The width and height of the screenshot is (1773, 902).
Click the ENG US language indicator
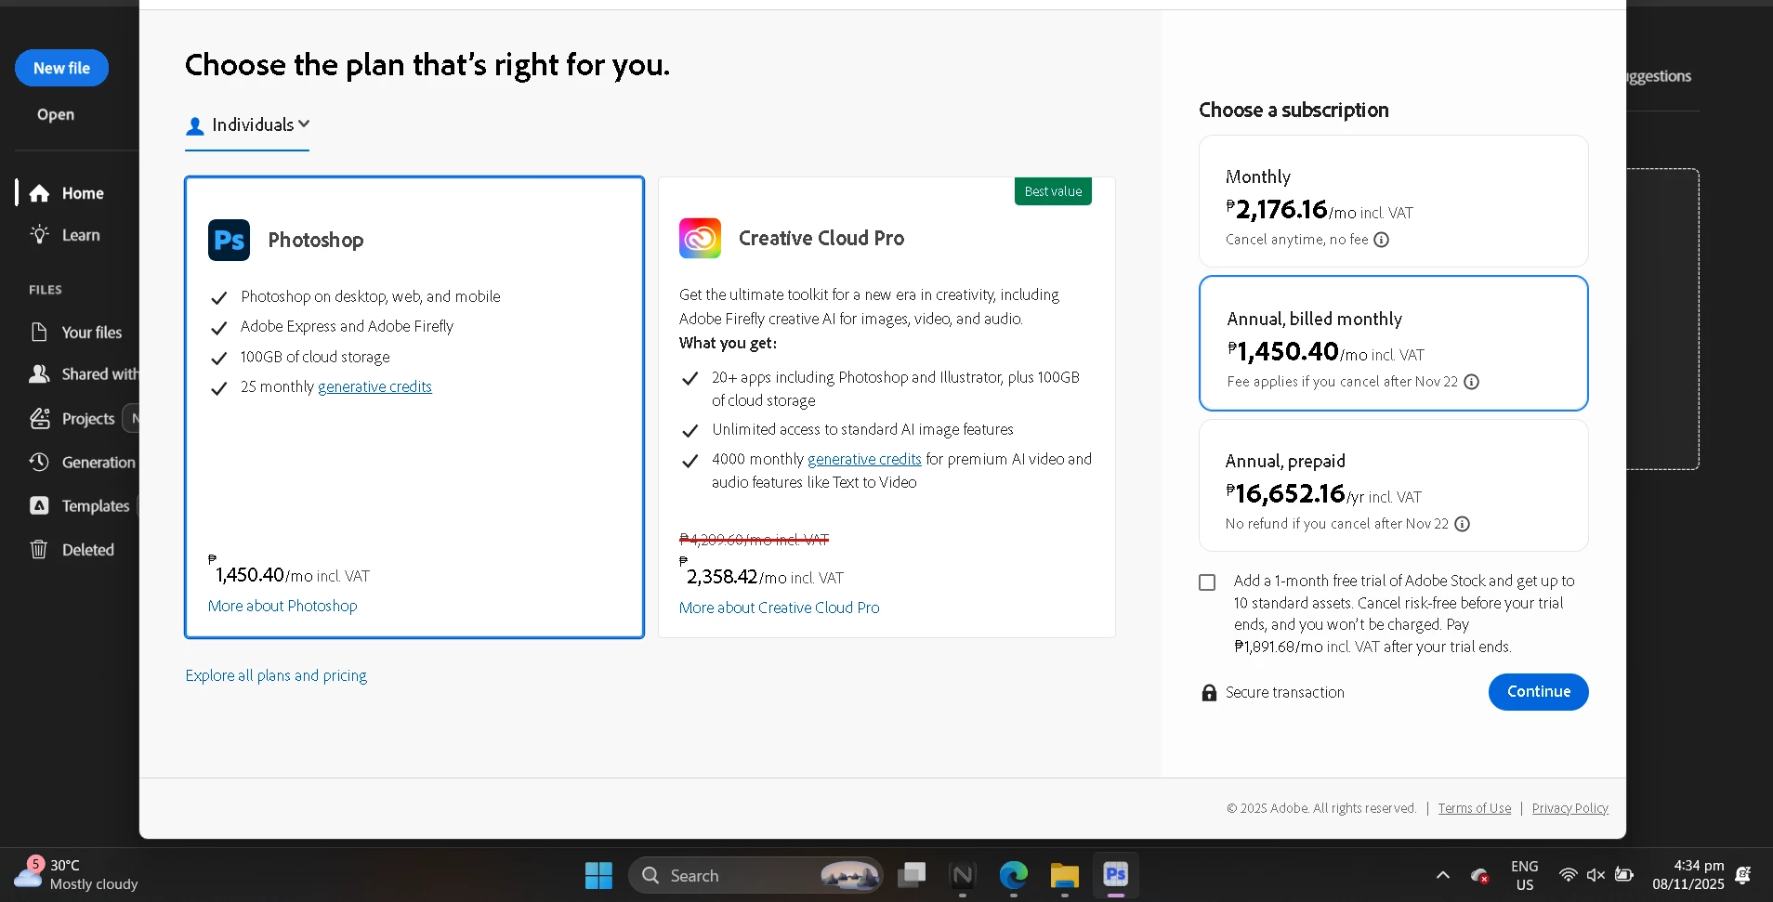1524,875
